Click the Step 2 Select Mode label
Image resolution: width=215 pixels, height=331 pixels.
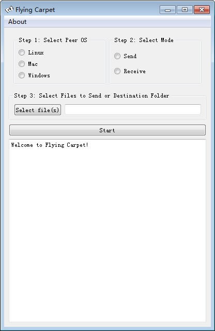144,40
